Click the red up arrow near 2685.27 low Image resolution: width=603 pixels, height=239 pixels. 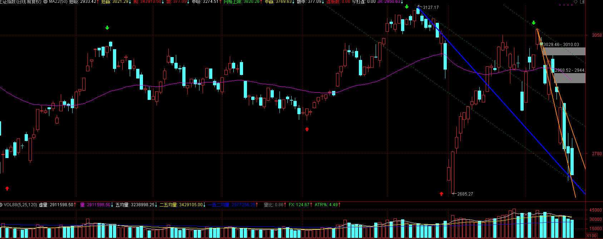coord(441,194)
